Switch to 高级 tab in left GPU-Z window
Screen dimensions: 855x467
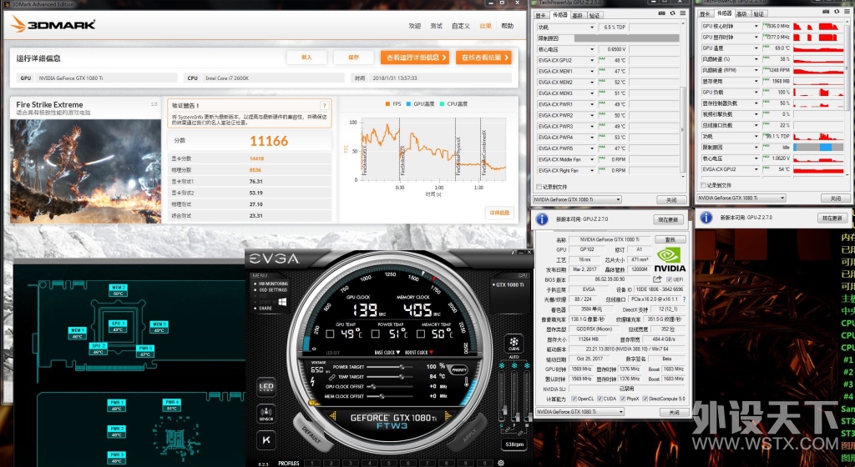pyautogui.click(x=578, y=15)
